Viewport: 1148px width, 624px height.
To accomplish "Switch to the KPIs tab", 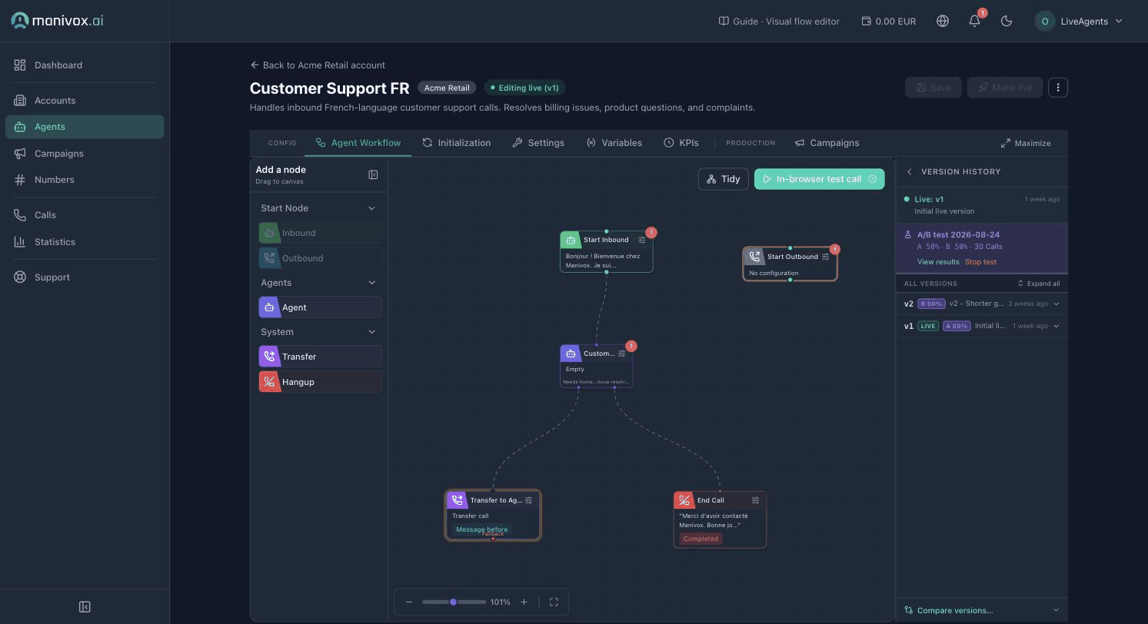I will (681, 143).
